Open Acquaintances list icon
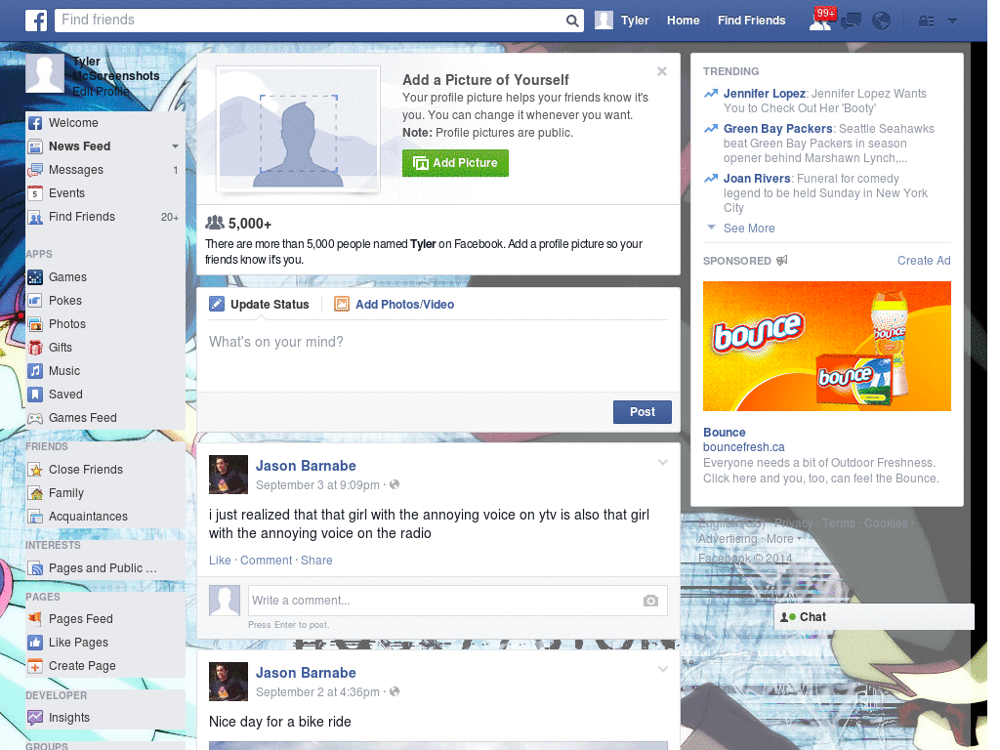The image size is (1000, 750). pos(36,517)
